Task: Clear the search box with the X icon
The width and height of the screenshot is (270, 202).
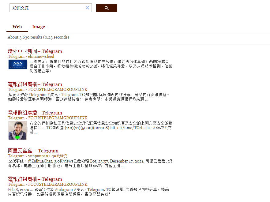Action: tap(87, 8)
